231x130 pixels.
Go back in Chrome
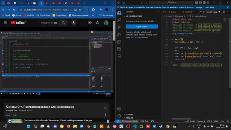click(x=3, y=10)
